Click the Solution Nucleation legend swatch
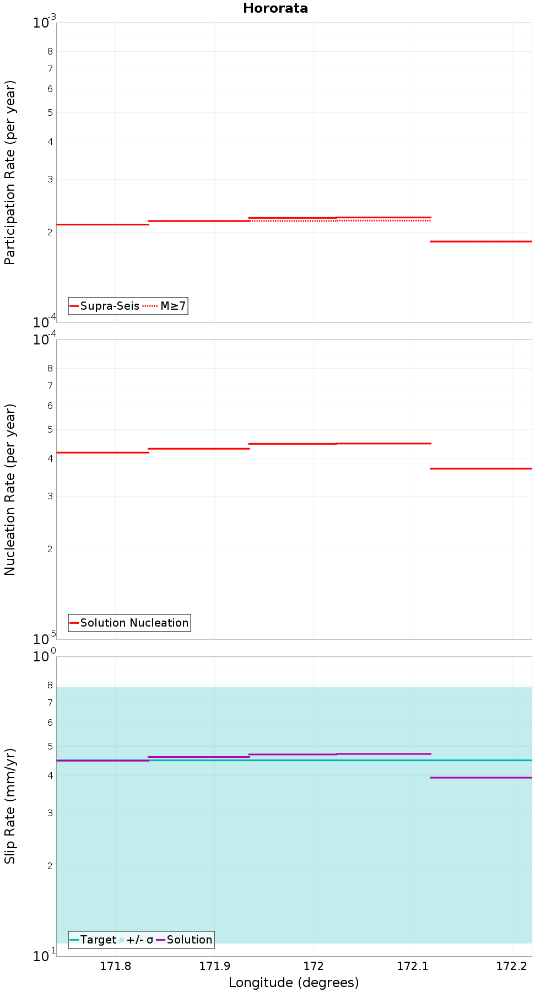Screen dimensions: 551x992 pos(74,623)
